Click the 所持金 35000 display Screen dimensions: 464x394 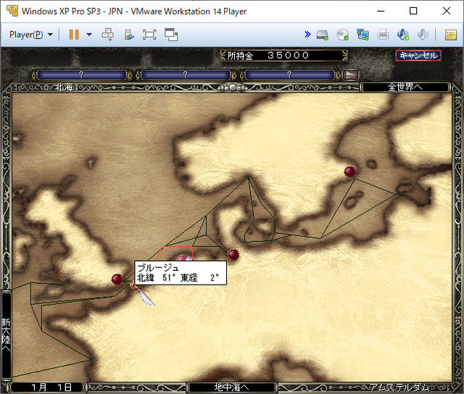284,56
